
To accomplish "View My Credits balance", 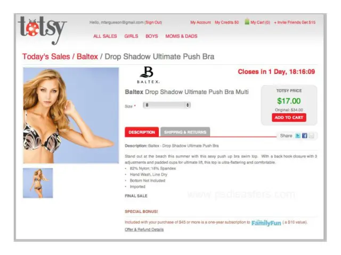I will 226,22.
